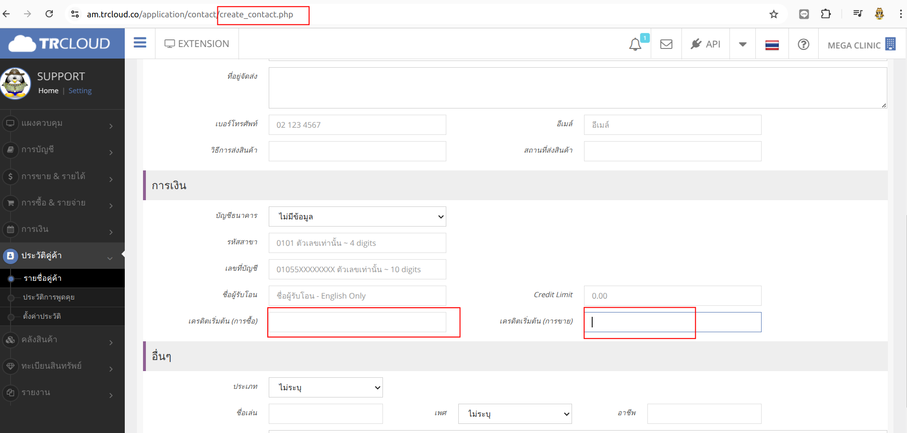
Task: Click the chevron beside คลังสินค้า
Action: 111,343
